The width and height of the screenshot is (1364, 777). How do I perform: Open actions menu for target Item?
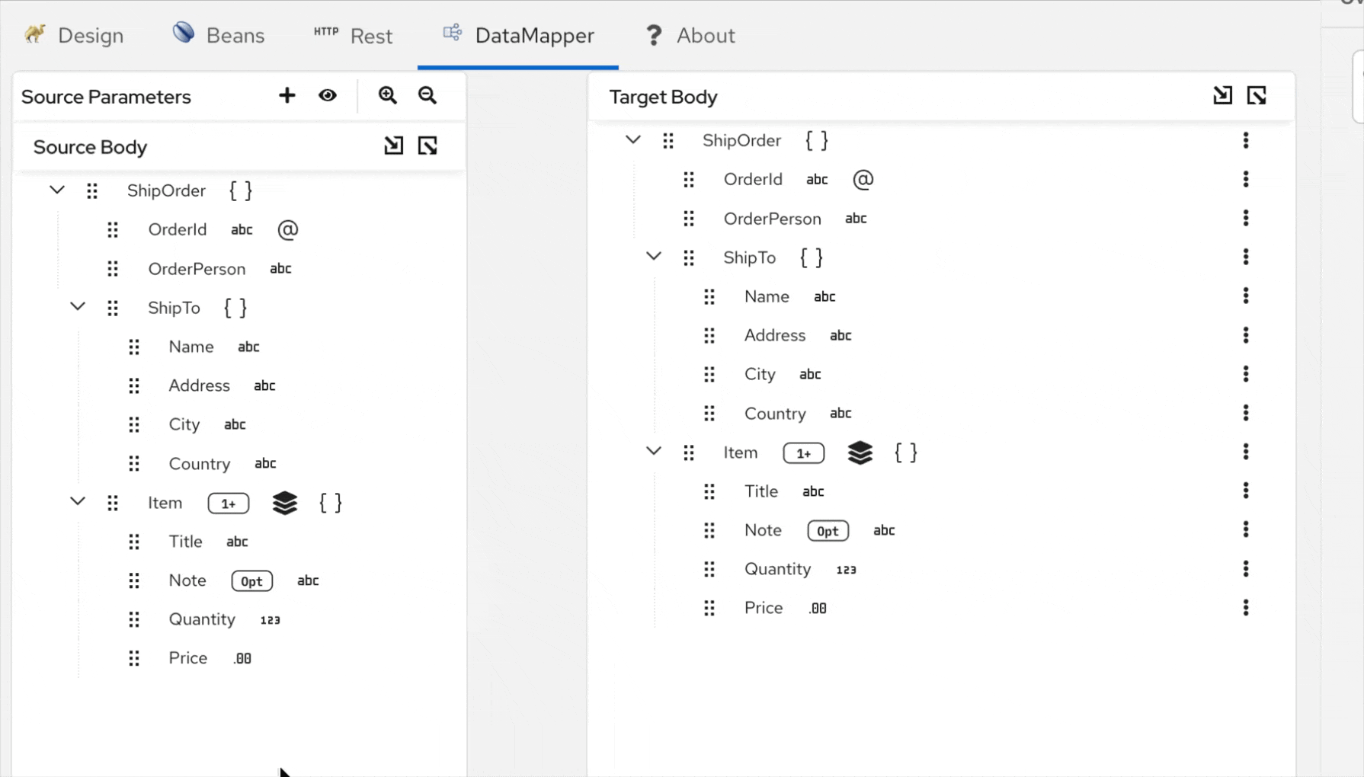click(1246, 452)
